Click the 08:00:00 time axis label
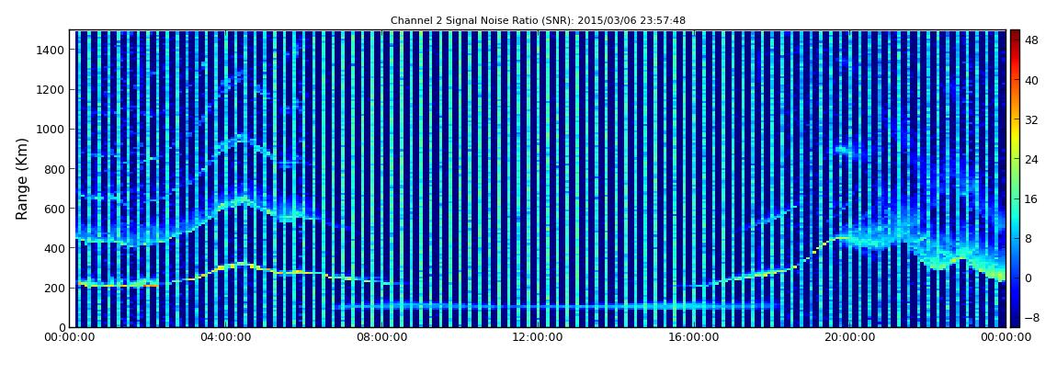The width and height of the screenshot is (1057, 374). coord(381,338)
